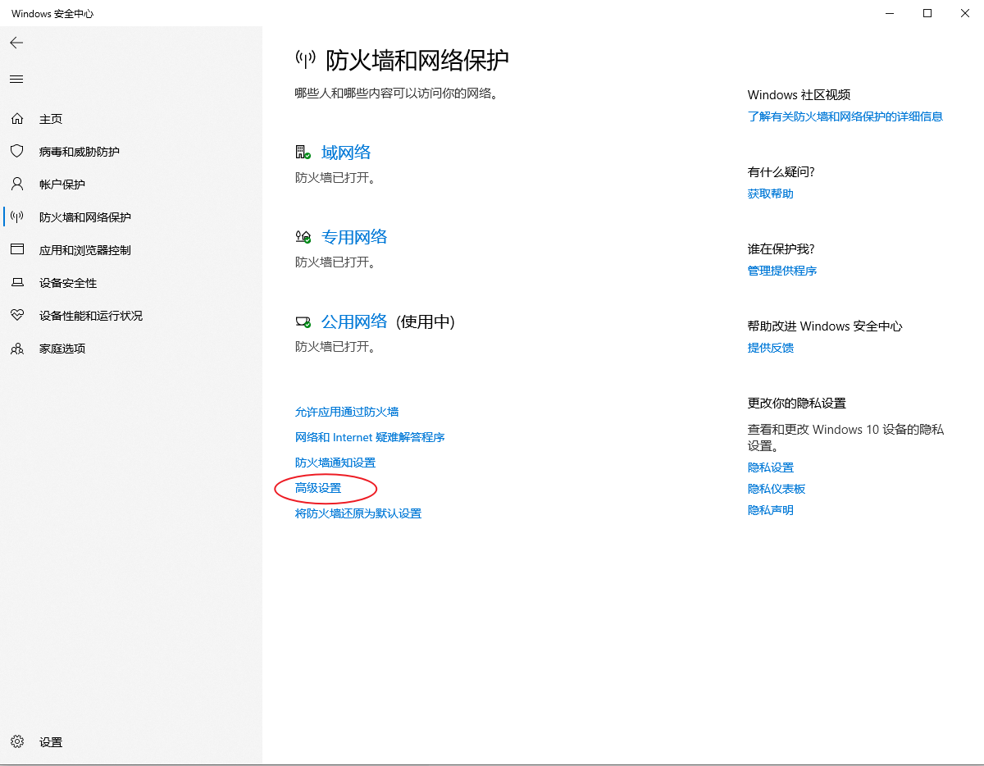Screen dimensions: 984x766
Task: Click 防火墙已打开 under 专用网络
Action: point(335,262)
